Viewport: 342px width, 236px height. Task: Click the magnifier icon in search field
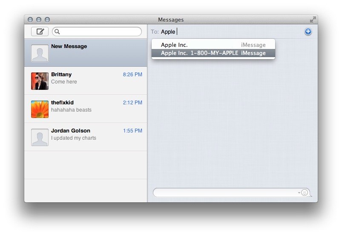click(x=57, y=32)
